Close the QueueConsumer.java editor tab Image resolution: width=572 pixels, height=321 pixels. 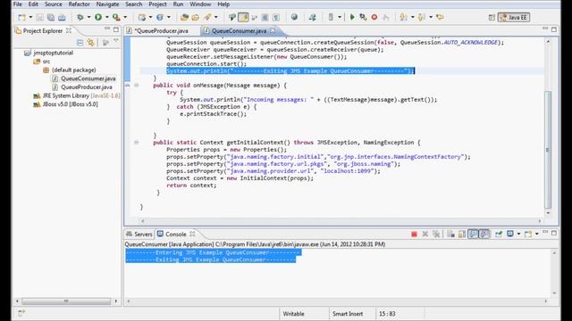273,30
